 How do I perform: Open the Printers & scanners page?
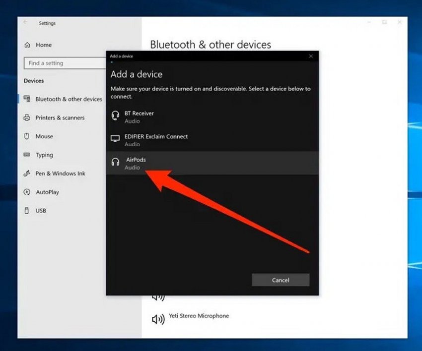coord(60,118)
